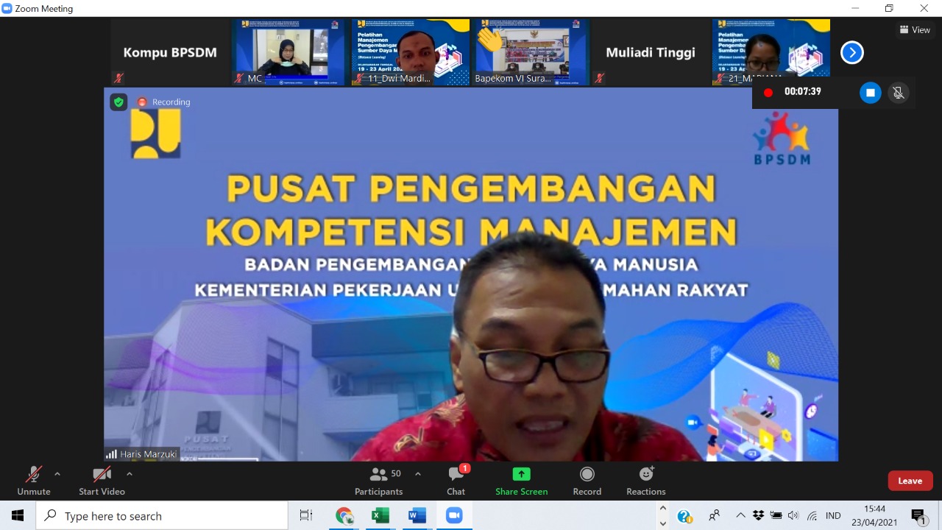Click the Record button in toolbar
The width and height of the screenshot is (942, 530).
[x=587, y=481]
